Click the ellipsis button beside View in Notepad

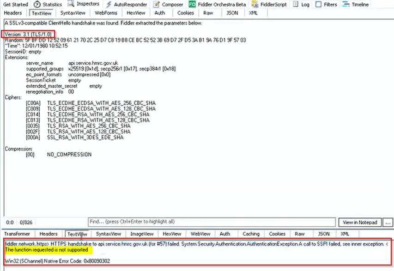pos(388,222)
